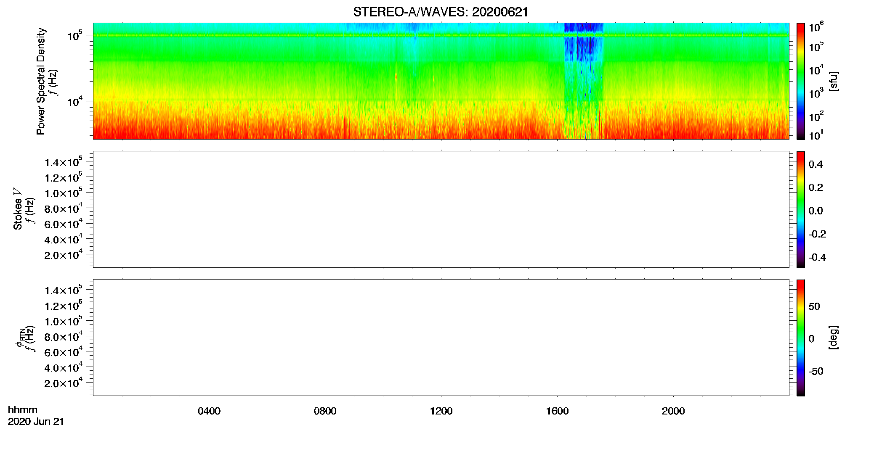Click the 0800 time tick label

pyautogui.click(x=325, y=411)
